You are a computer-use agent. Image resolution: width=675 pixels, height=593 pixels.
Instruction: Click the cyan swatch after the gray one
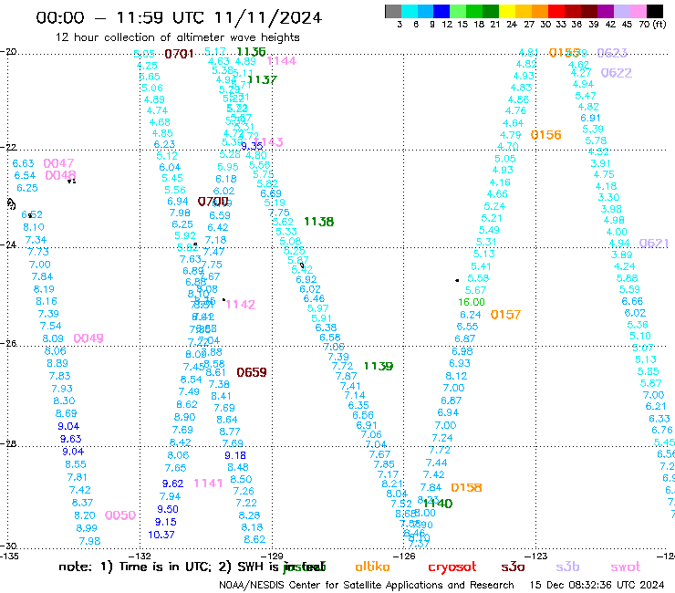click(410, 11)
